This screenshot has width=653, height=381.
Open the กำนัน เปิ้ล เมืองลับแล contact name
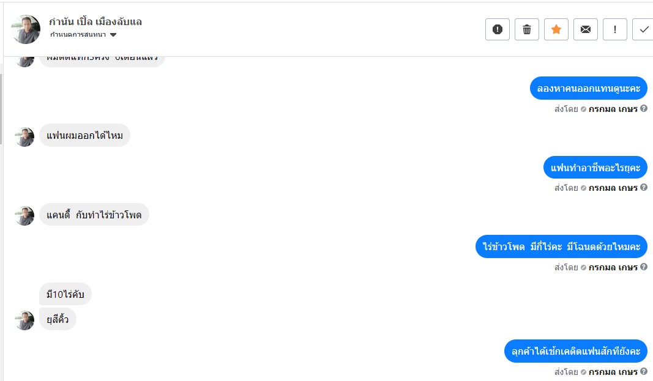95,22
